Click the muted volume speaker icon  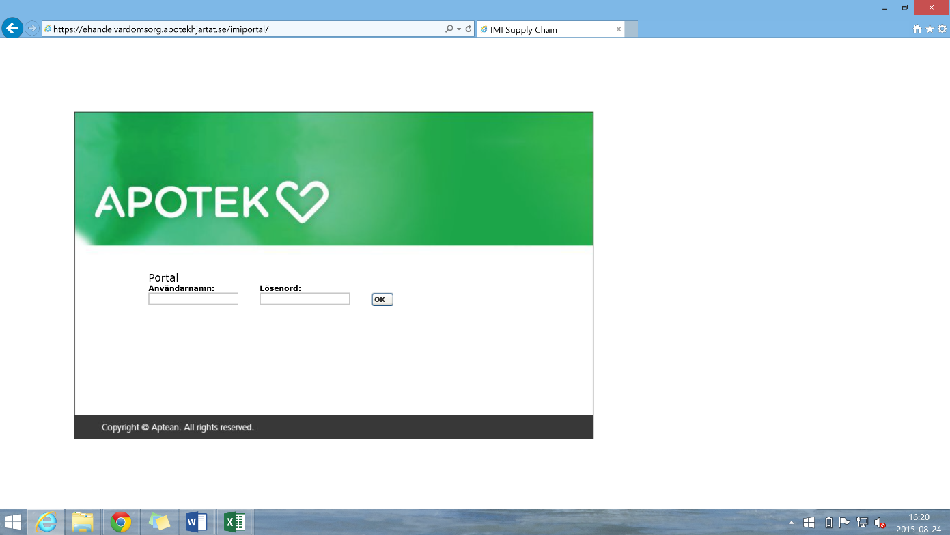pyautogui.click(x=880, y=523)
